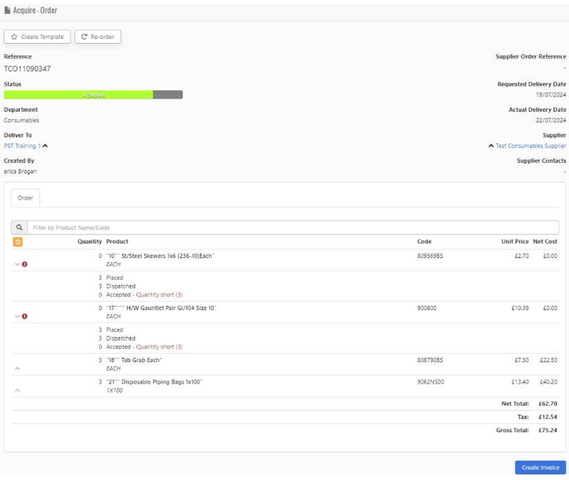The width and height of the screenshot is (569, 480).
Task: Expand the Disposable Piping Bags row
Action: (x=17, y=391)
